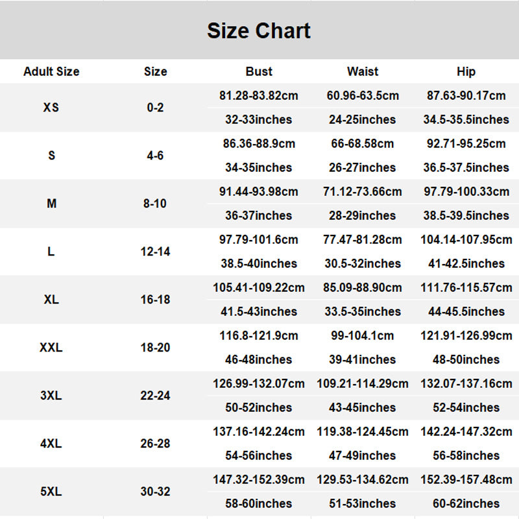Click the 81.28-83.82cm bust cell

(x=259, y=96)
